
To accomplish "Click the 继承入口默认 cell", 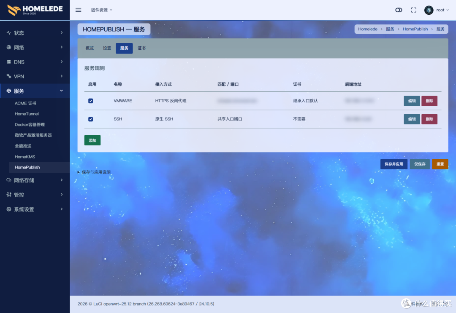I will pyautogui.click(x=305, y=101).
